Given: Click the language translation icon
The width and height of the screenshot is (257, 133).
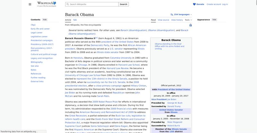Looking at the screenshot, I should [x=172, y=14].
